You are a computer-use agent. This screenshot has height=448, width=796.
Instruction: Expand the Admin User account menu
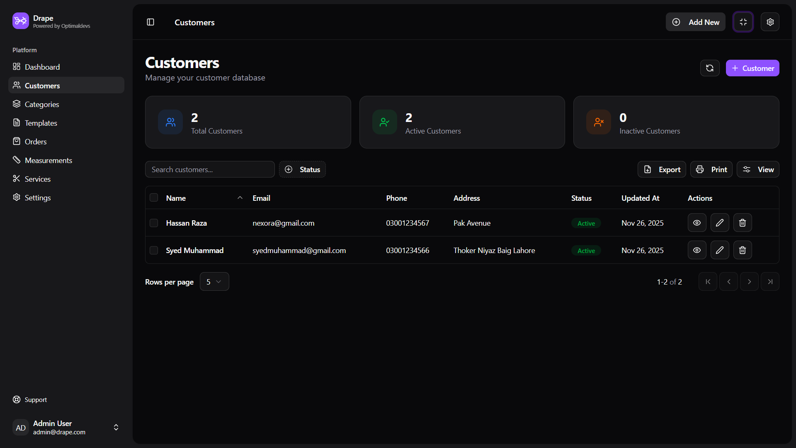pyautogui.click(x=116, y=427)
